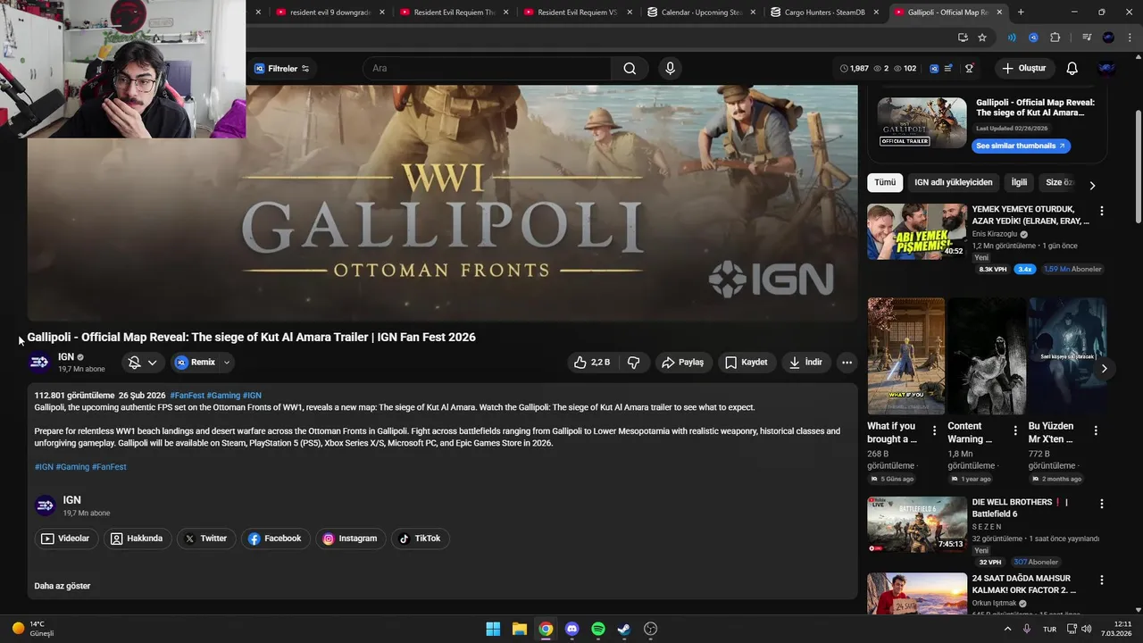Show hidden system tray icons chevron

pyautogui.click(x=1008, y=629)
